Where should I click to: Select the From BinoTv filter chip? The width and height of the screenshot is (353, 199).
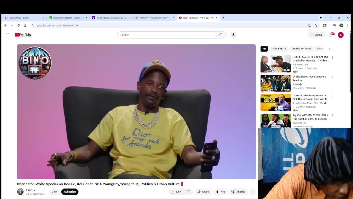pos(279,49)
